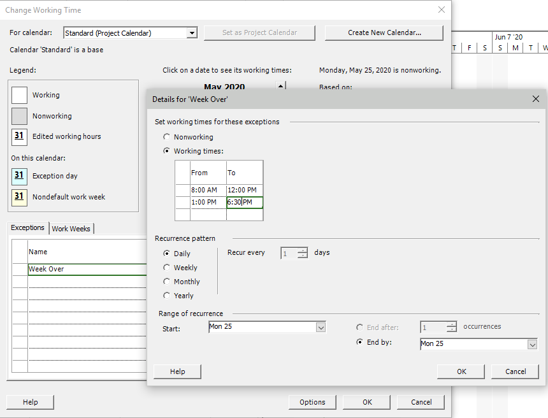The height and width of the screenshot is (418, 548).
Task: Select the Nonworking radio button
Action: pyautogui.click(x=166, y=136)
